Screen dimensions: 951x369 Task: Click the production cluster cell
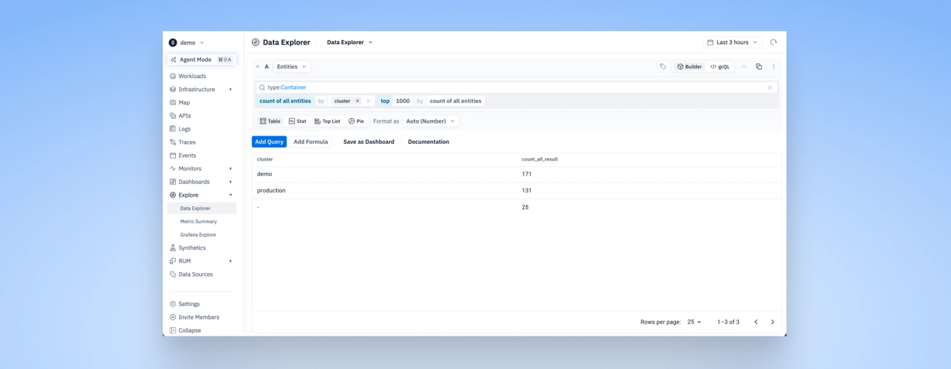pos(271,191)
